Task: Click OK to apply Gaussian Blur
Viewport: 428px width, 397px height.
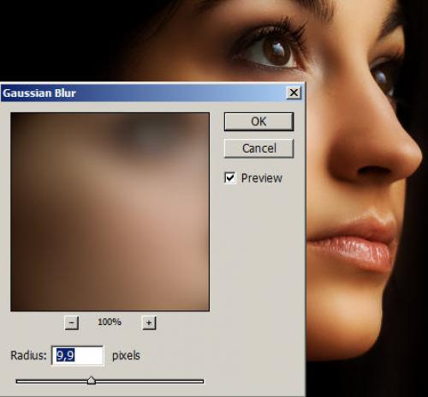Action: [259, 122]
